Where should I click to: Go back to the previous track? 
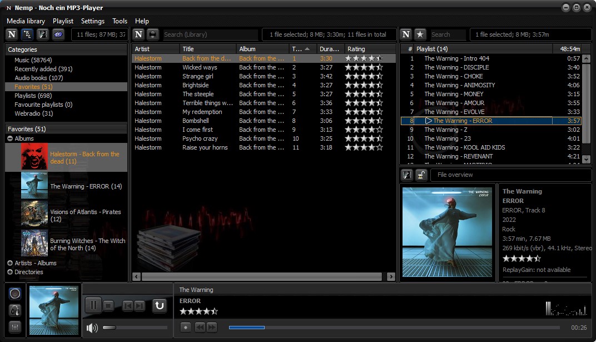point(127,305)
